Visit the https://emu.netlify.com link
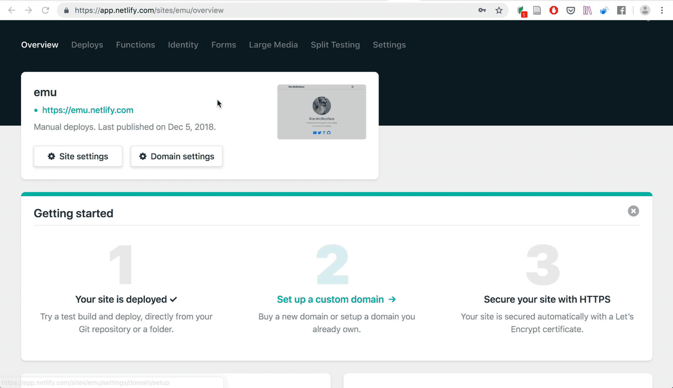This screenshot has height=388, width=673. [x=88, y=110]
